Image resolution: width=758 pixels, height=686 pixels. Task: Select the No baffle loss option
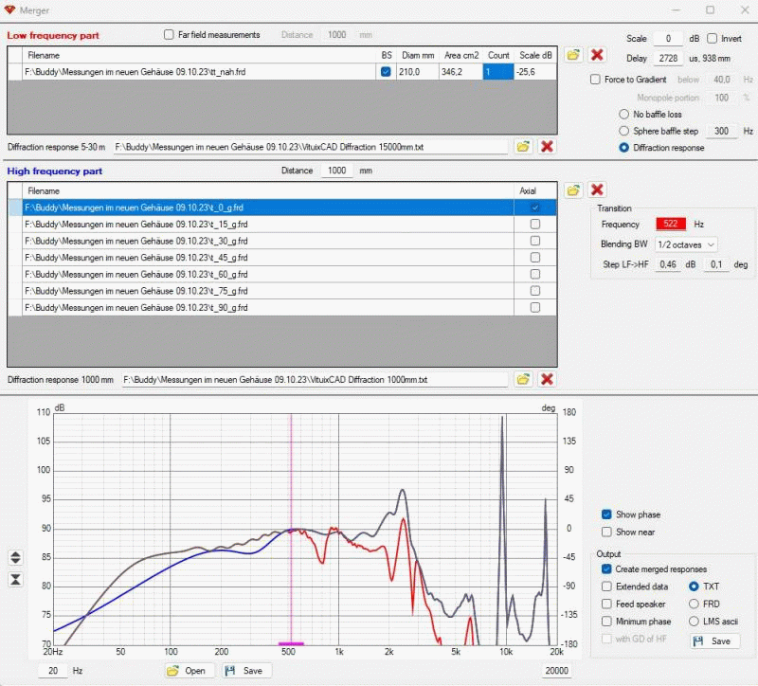click(623, 115)
